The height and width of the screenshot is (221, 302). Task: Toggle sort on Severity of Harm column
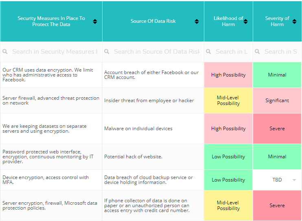[x=294, y=21]
